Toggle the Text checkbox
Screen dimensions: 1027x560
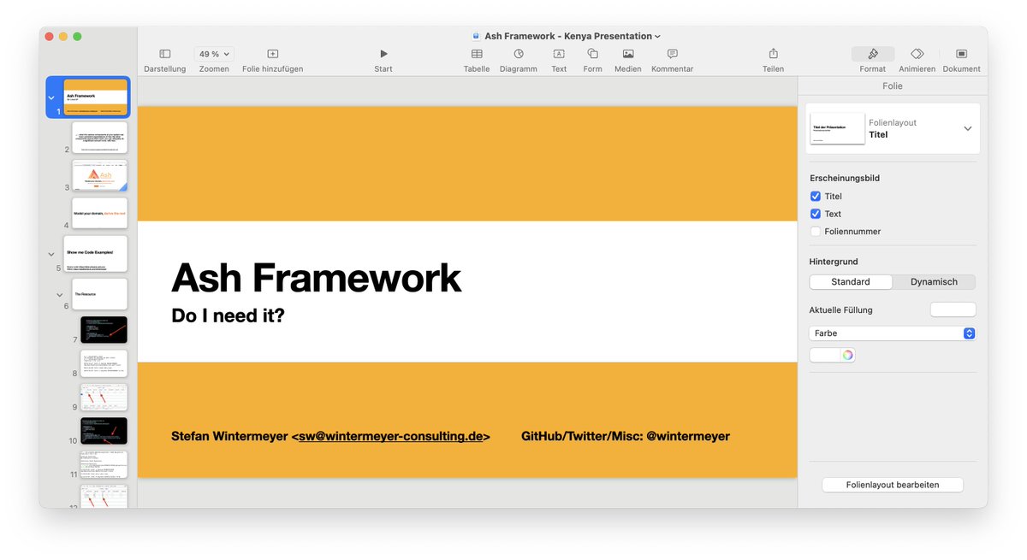click(x=816, y=214)
